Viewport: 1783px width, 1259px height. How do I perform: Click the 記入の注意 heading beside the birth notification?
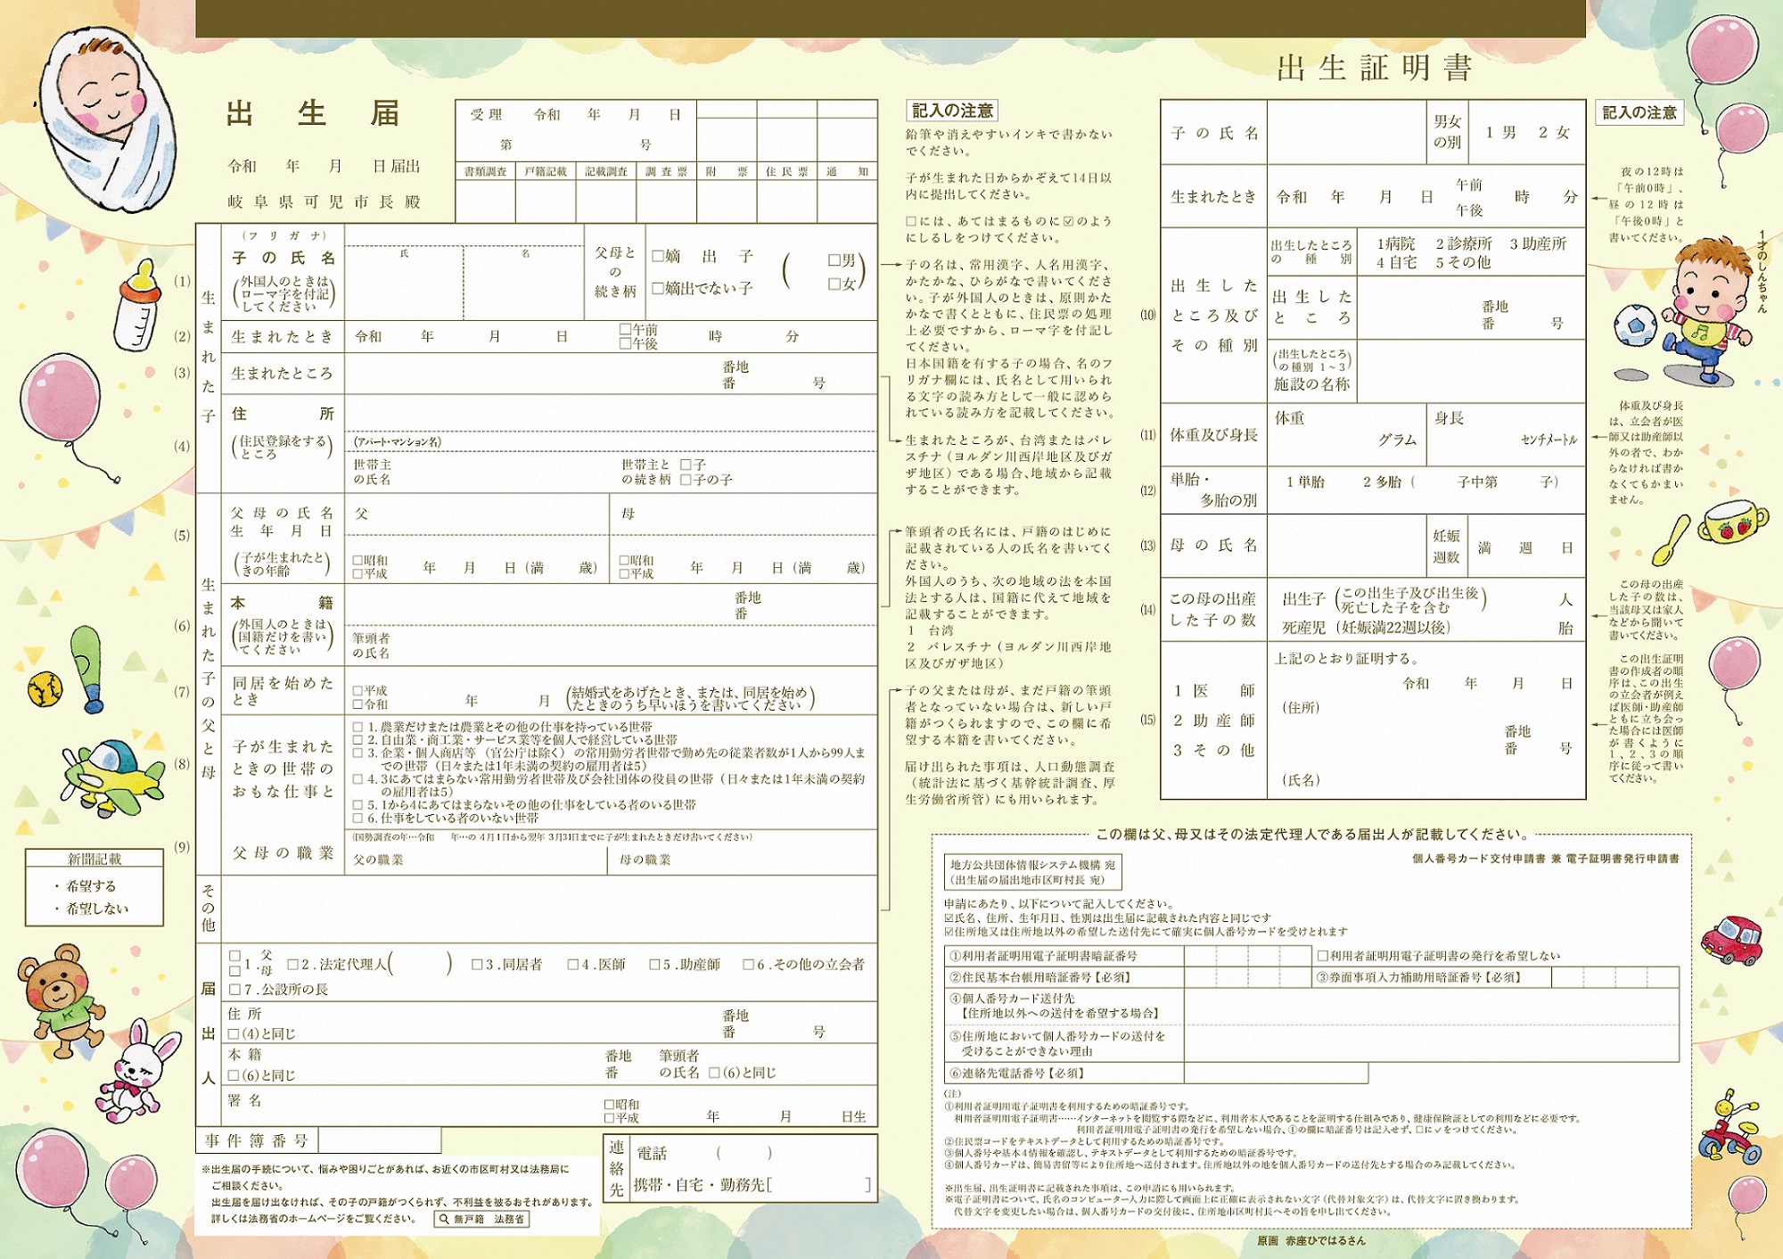(951, 111)
